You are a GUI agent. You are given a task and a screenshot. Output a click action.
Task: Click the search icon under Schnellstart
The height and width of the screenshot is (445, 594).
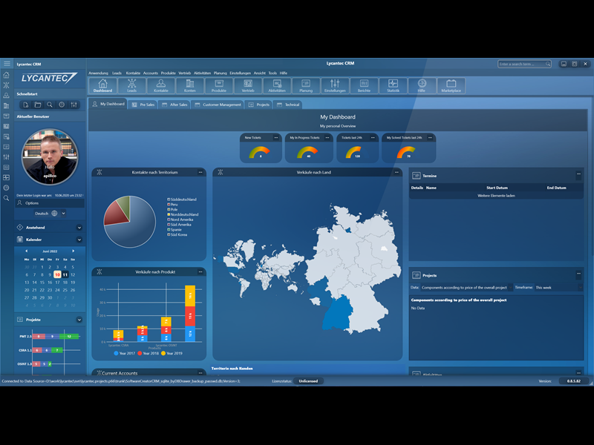click(50, 105)
